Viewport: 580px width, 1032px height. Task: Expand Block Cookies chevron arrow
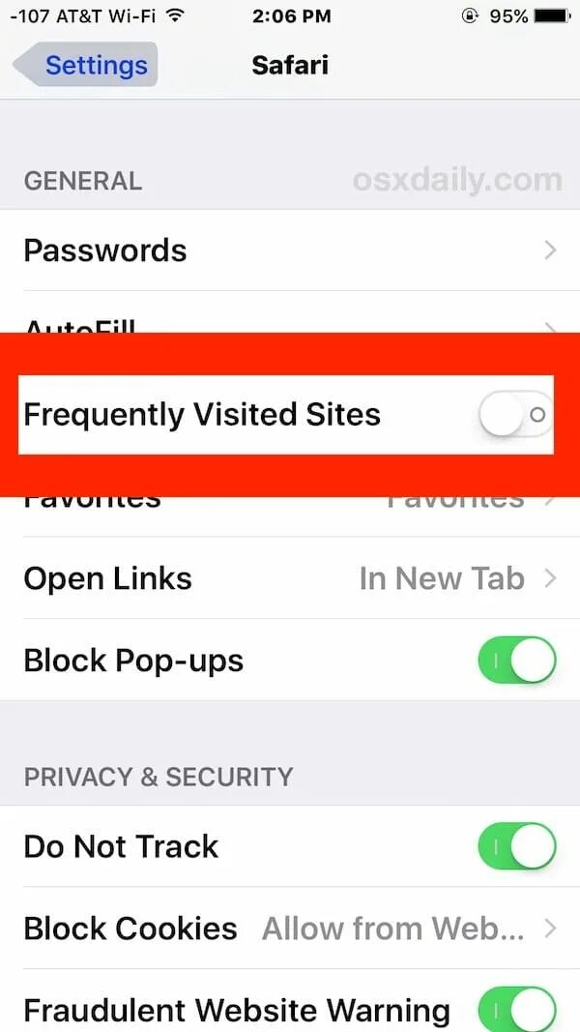tap(551, 928)
